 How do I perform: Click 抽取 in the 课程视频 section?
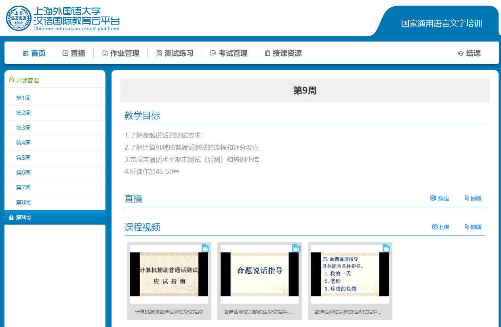coord(473,227)
